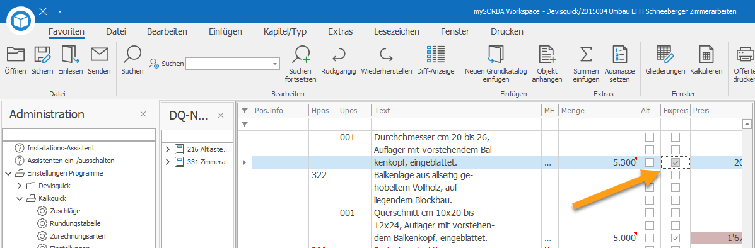Open the Bearbeiten ribbon tab
Image resolution: width=755 pixels, height=248 pixels.
click(x=167, y=31)
